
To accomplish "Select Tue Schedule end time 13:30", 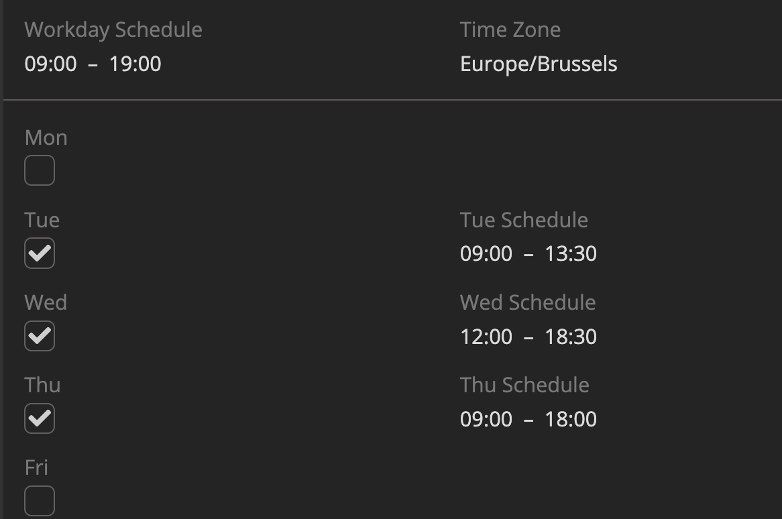I will click(571, 254).
